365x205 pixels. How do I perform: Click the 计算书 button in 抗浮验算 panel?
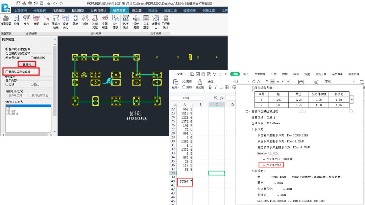click(26, 64)
